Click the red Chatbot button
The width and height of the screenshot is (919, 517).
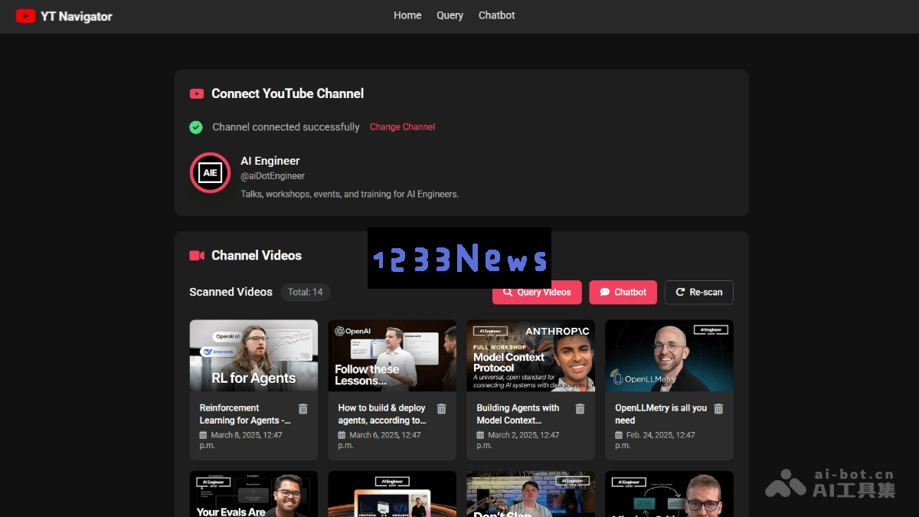[623, 293]
